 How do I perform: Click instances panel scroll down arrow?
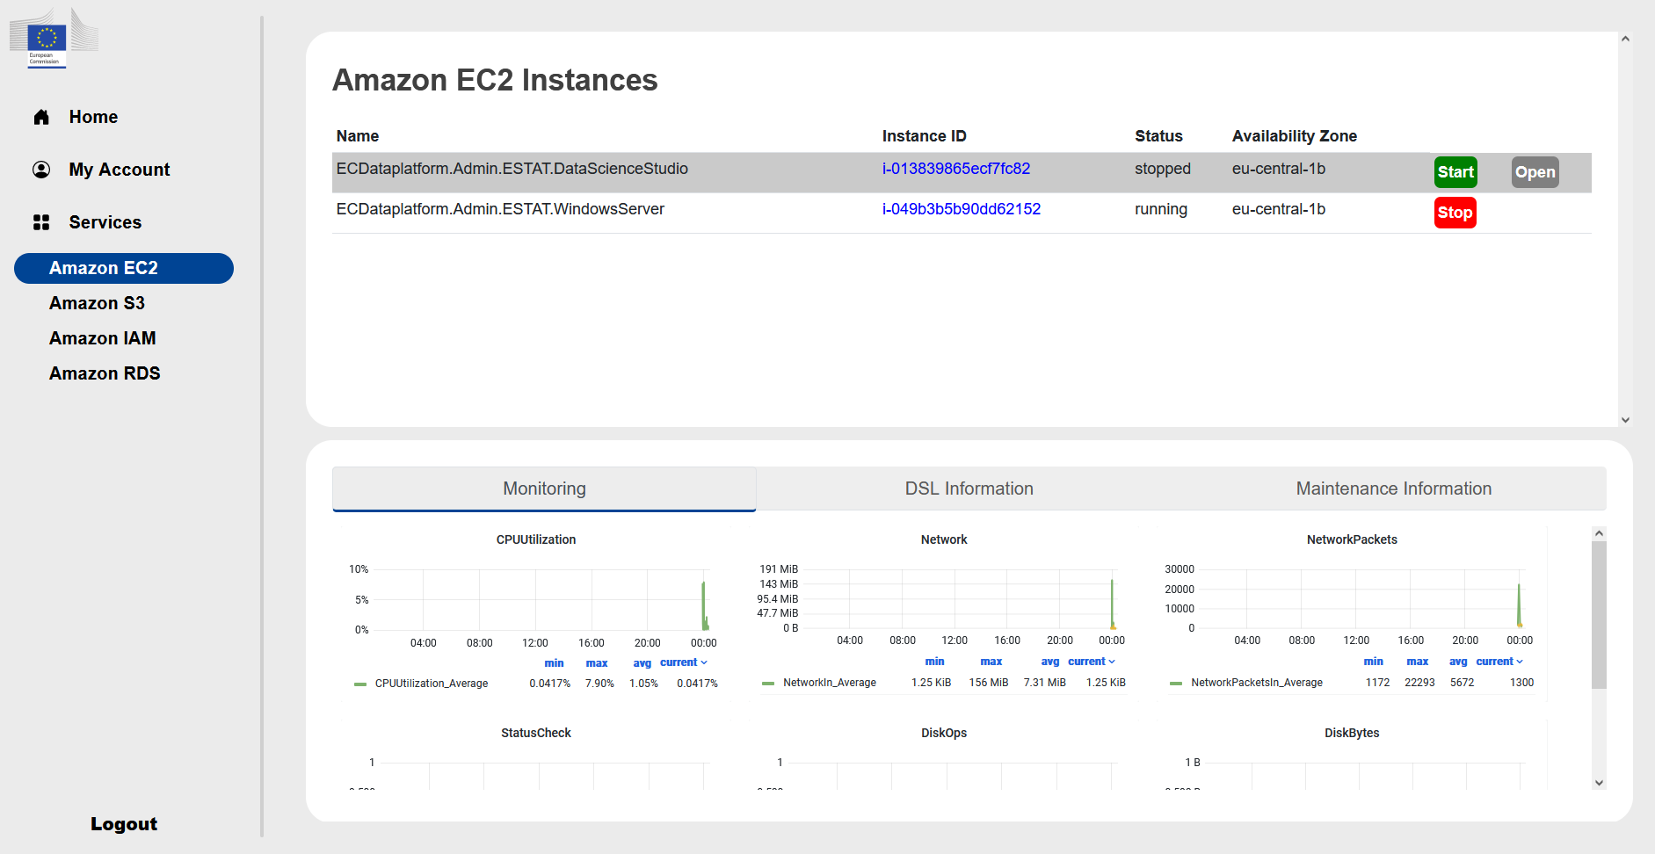(1625, 420)
